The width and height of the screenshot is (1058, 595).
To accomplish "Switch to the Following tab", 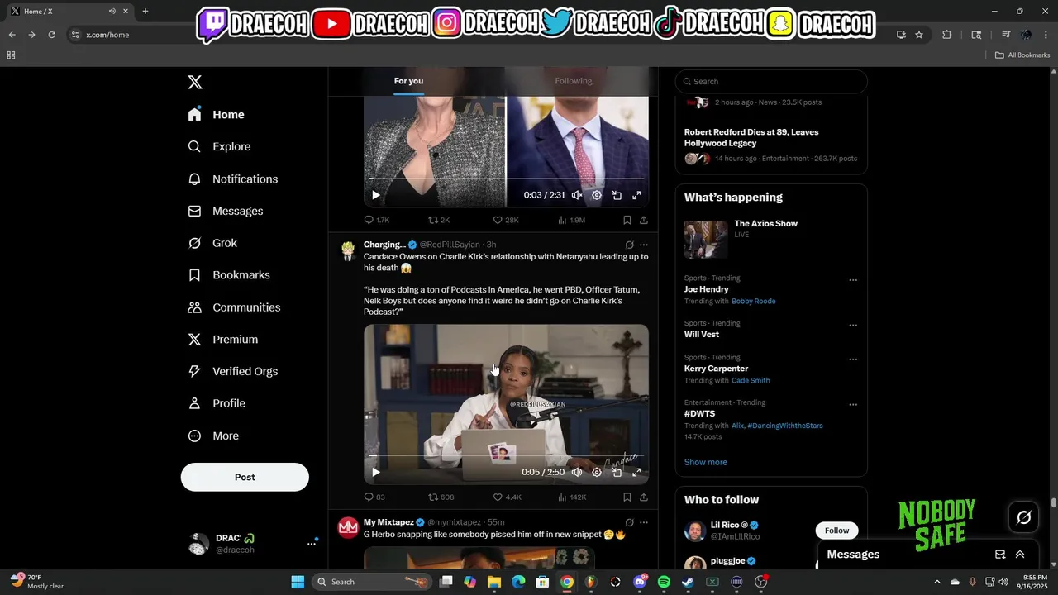I will [573, 81].
